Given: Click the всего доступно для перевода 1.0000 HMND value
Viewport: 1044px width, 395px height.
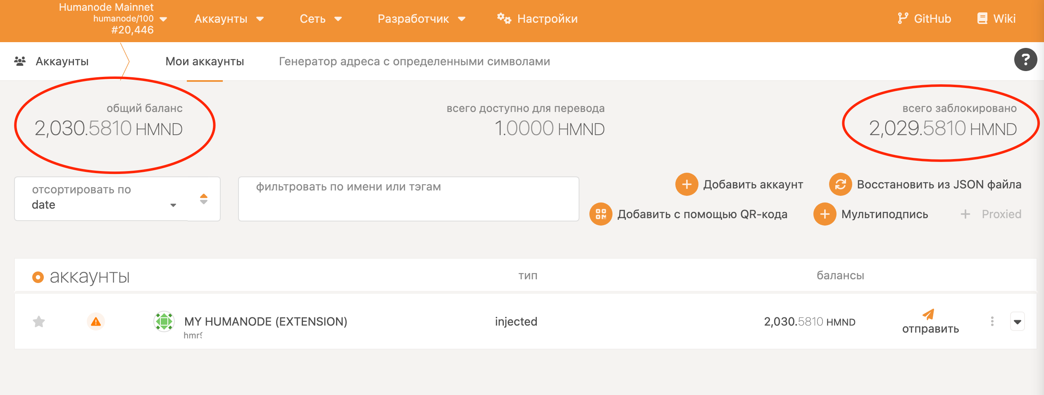Looking at the screenshot, I should (x=549, y=128).
